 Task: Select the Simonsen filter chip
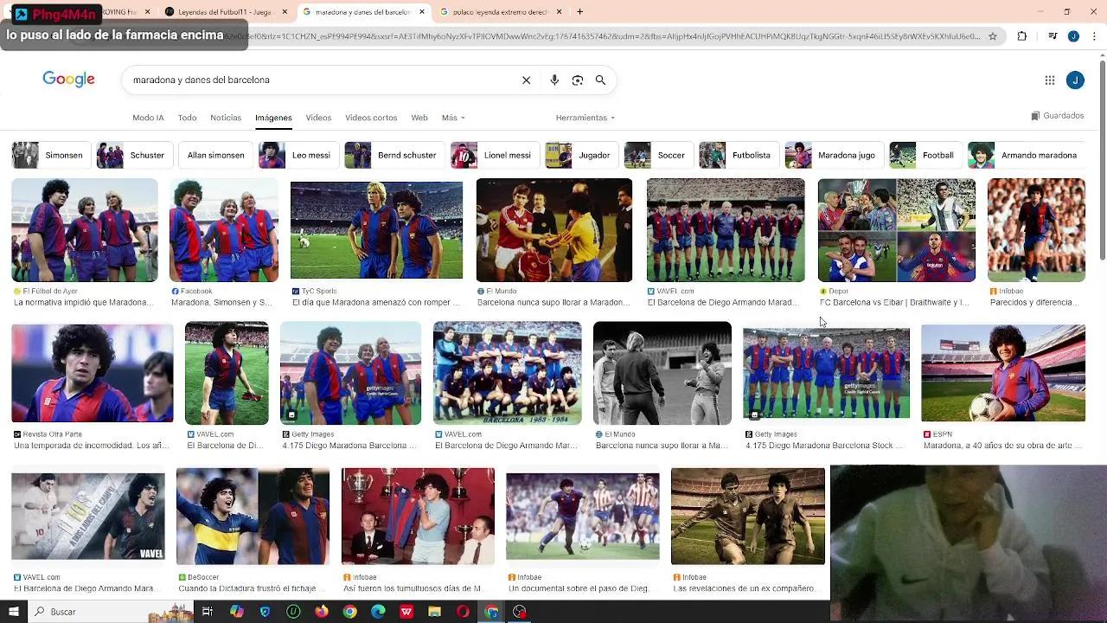[51, 156]
